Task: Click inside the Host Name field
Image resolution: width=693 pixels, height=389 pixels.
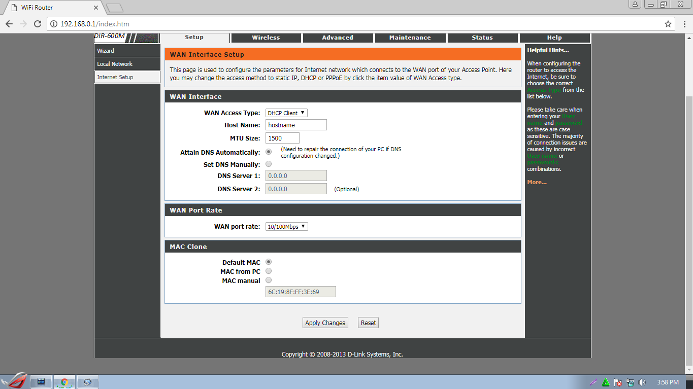Action: click(x=296, y=125)
